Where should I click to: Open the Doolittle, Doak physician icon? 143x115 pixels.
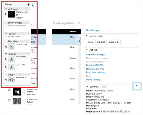(11, 47)
